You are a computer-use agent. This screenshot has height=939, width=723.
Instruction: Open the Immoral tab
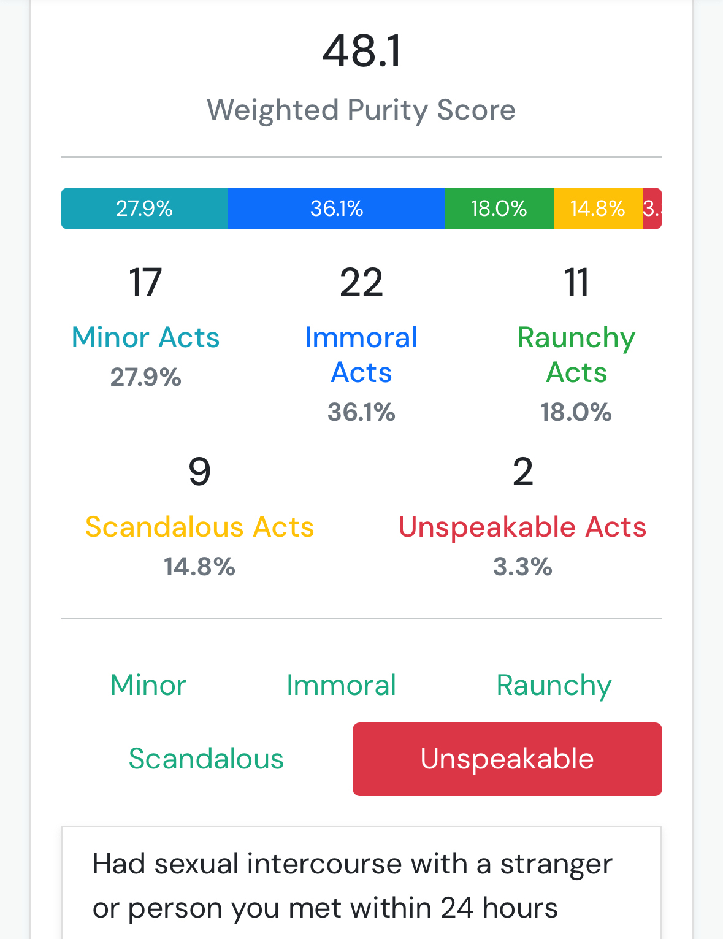click(341, 685)
